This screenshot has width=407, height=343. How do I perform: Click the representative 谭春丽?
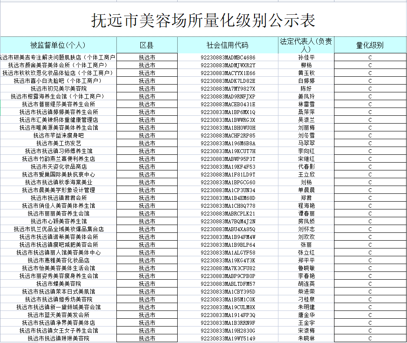click(x=306, y=213)
